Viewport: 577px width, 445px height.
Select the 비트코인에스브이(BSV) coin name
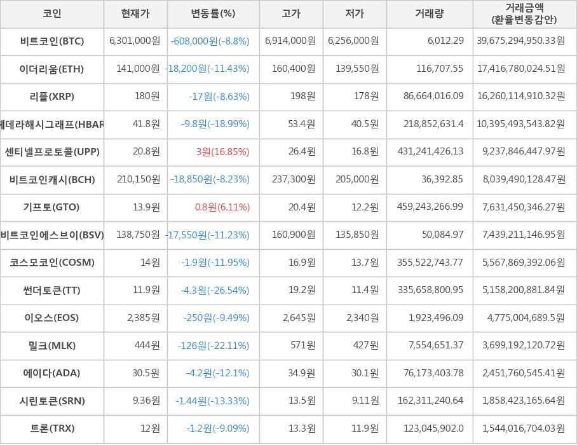52,235
